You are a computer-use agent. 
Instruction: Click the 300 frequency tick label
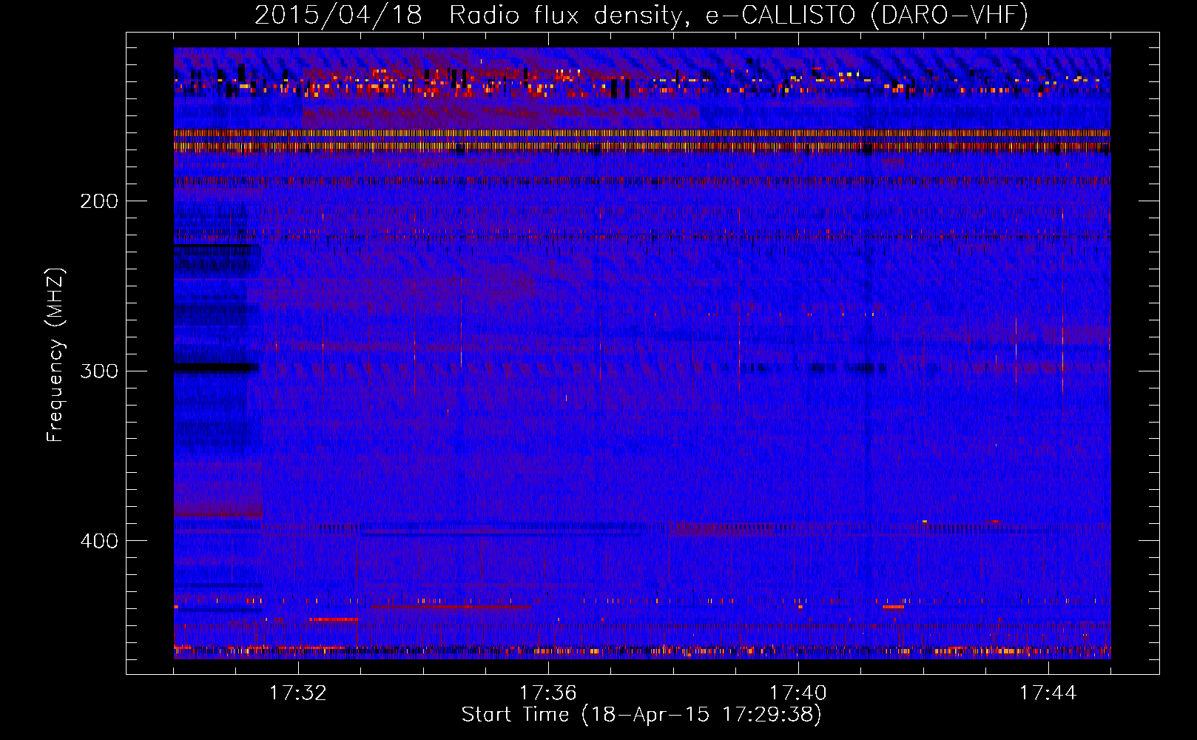(98, 371)
